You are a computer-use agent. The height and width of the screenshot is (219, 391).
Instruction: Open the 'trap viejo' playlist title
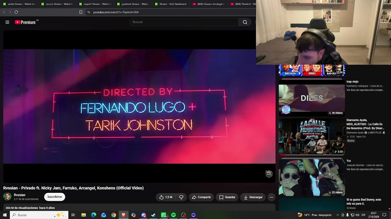(x=353, y=82)
